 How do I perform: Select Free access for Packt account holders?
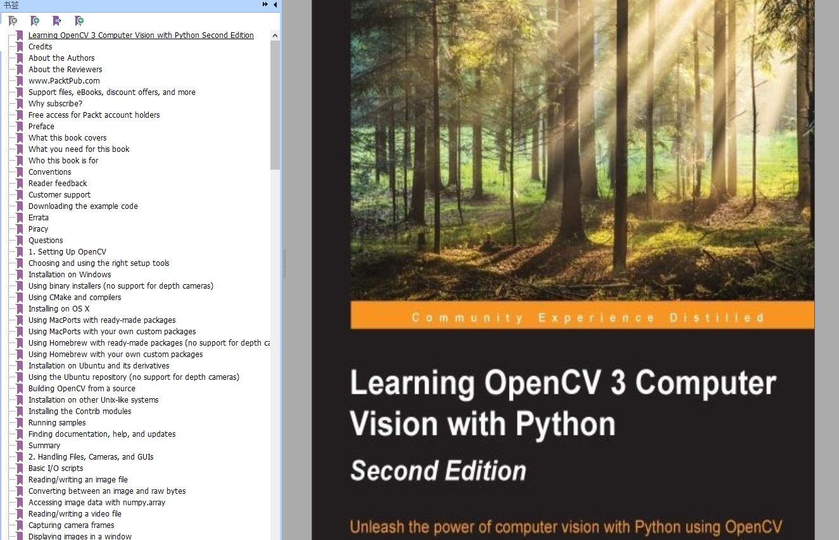coord(94,115)
